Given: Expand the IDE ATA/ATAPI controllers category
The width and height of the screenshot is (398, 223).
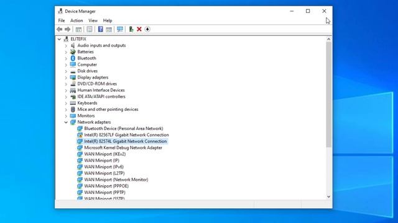Looking at the screenshot, I should (66, 97).
